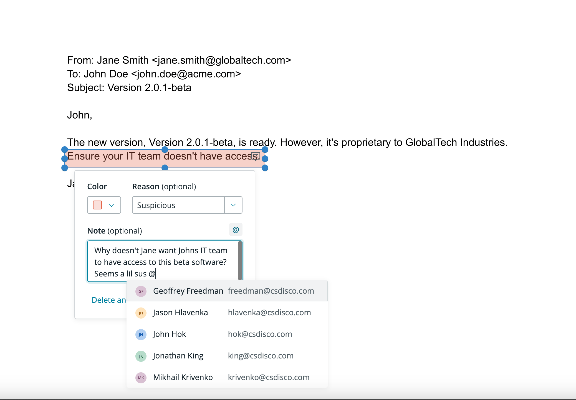Screen dimensions: 576x400
Task: Click the @ mention icon above the note field
Action: (x=235, y=229)
